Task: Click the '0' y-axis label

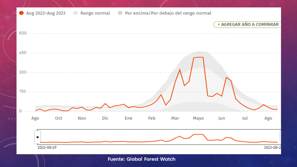Action: pos(20,111)
